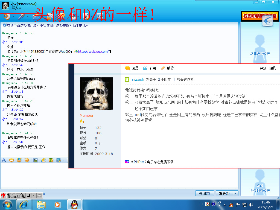The height and width of the screenshot is (210, 280).
Task: Click 回复 reply in forum post
Action: point(132,68)
